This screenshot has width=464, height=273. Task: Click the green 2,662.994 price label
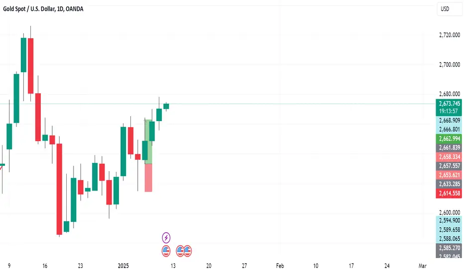click(449, 138)
